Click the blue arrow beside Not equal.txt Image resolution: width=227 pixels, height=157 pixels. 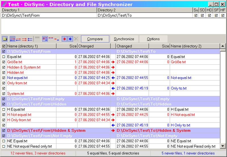pos(113,78)
